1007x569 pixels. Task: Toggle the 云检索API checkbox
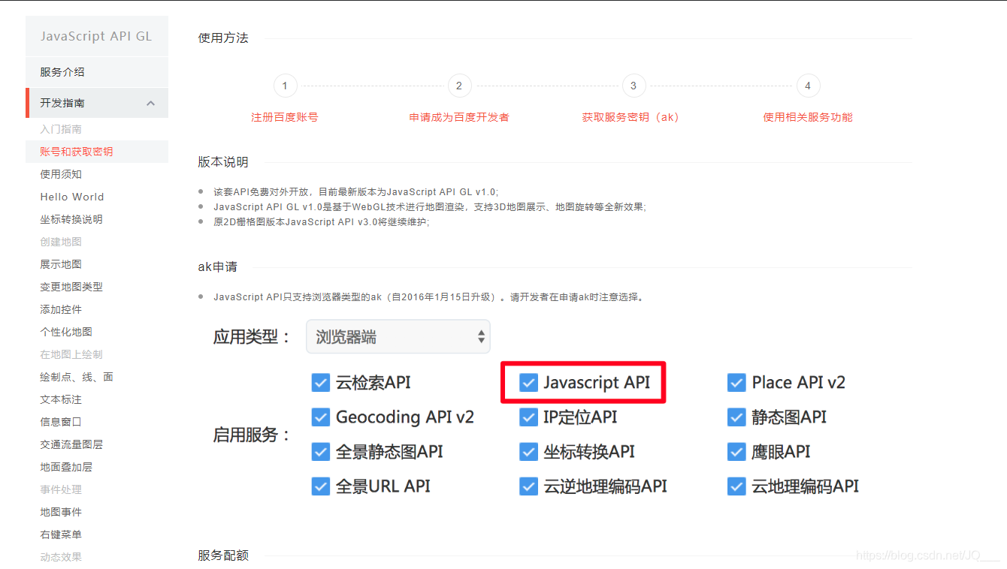coord(321,383)
